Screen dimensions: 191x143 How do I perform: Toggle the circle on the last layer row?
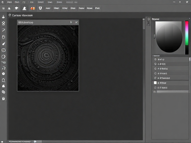tap(155, 88)
